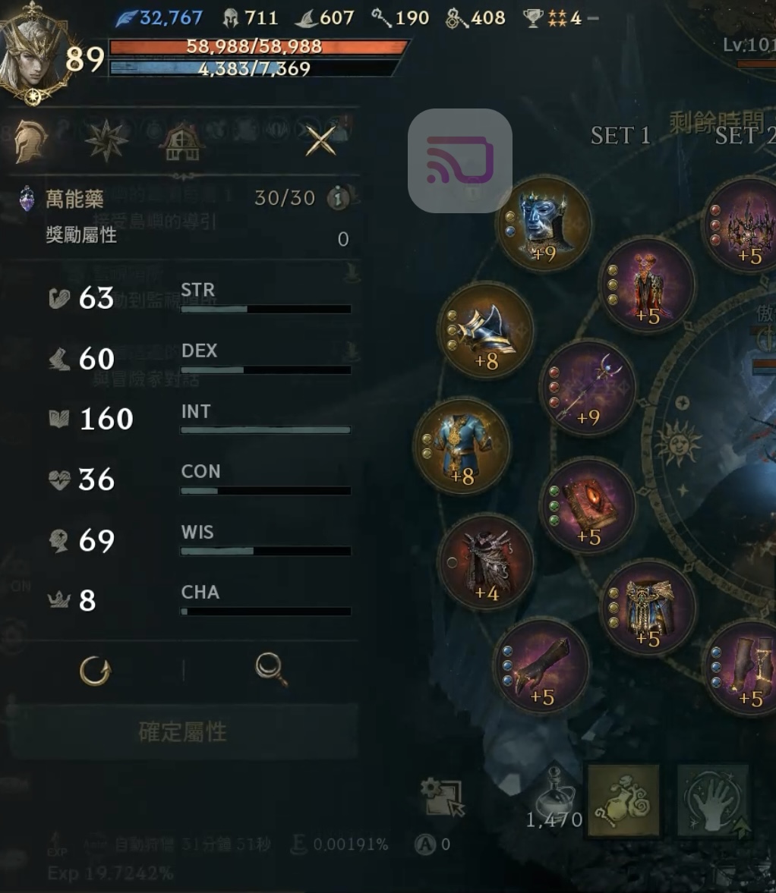Image resolution: width=776 pixels, height=893 pixels.
Task: Click the hand skill icon
Action: click(x=712, y=800)
